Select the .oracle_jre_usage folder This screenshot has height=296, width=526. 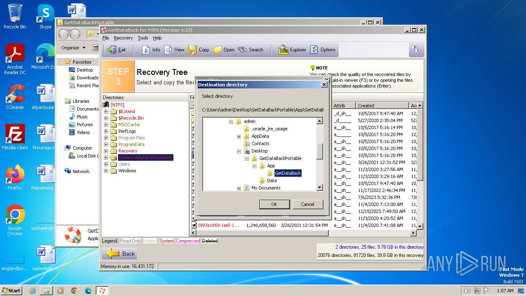click(269, 129)
